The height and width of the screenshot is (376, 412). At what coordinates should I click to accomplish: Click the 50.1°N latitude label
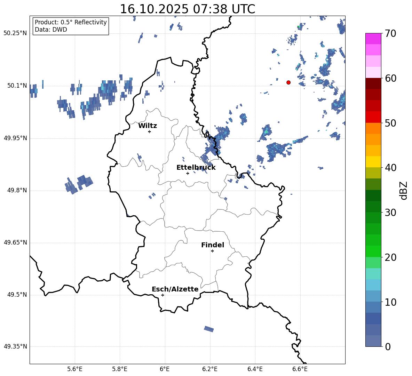point(17,86)
